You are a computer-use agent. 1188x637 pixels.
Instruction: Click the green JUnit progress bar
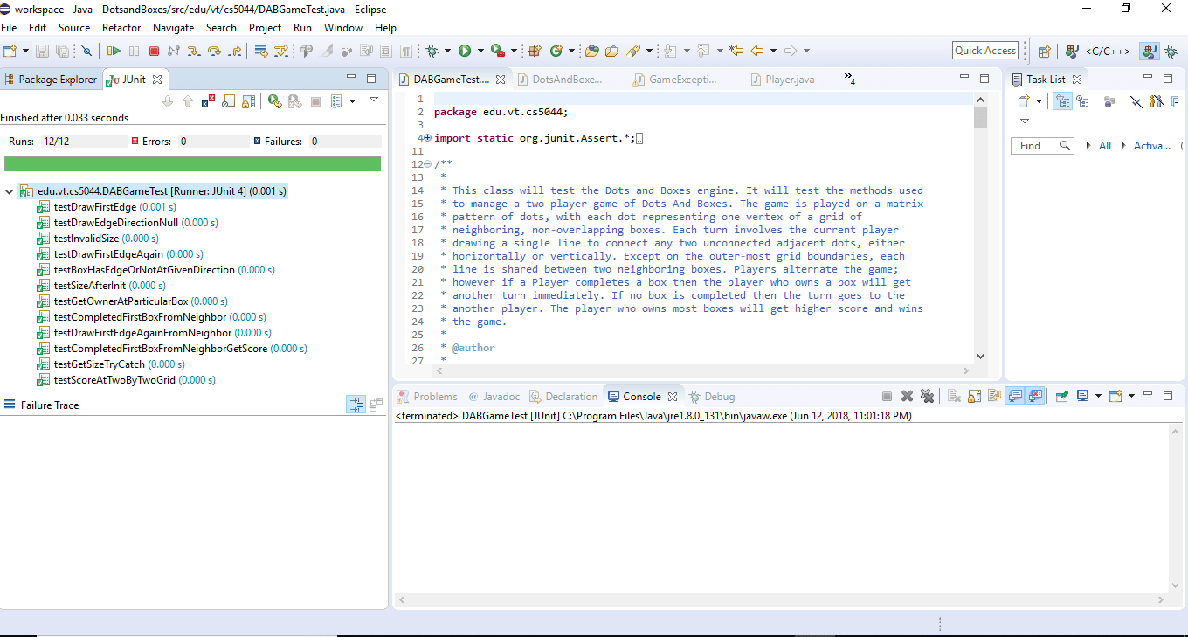pyautogui.click(x=192, y=163)
